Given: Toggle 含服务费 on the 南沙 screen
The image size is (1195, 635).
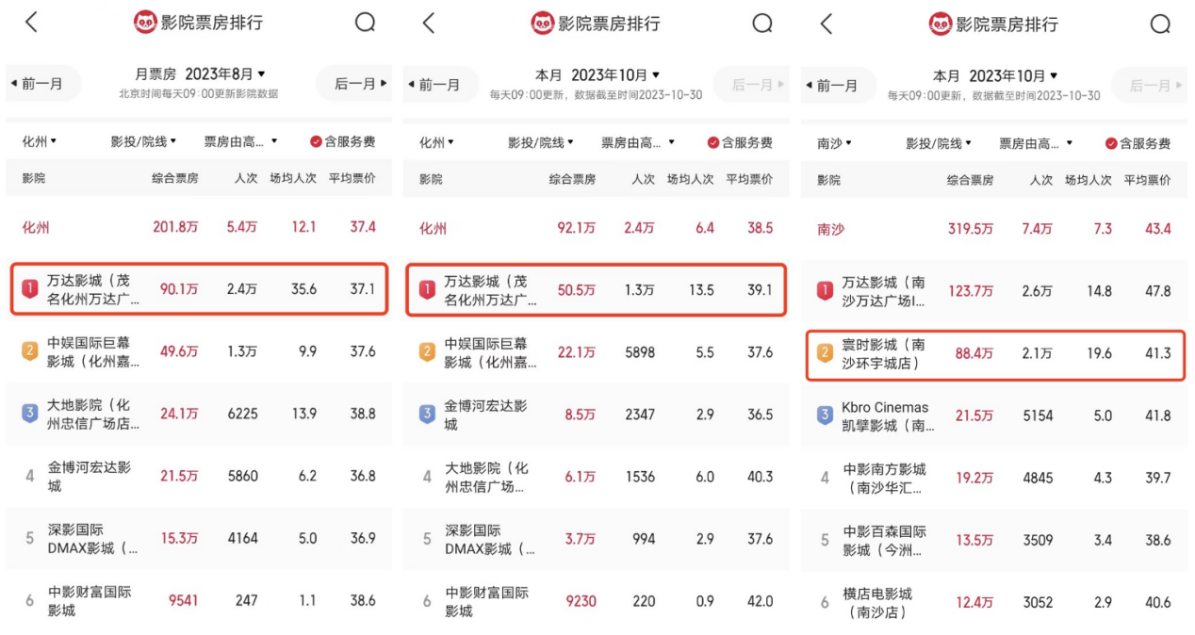Looking at the screenshot, I should pyautogui.click(x=1138, y=143).
